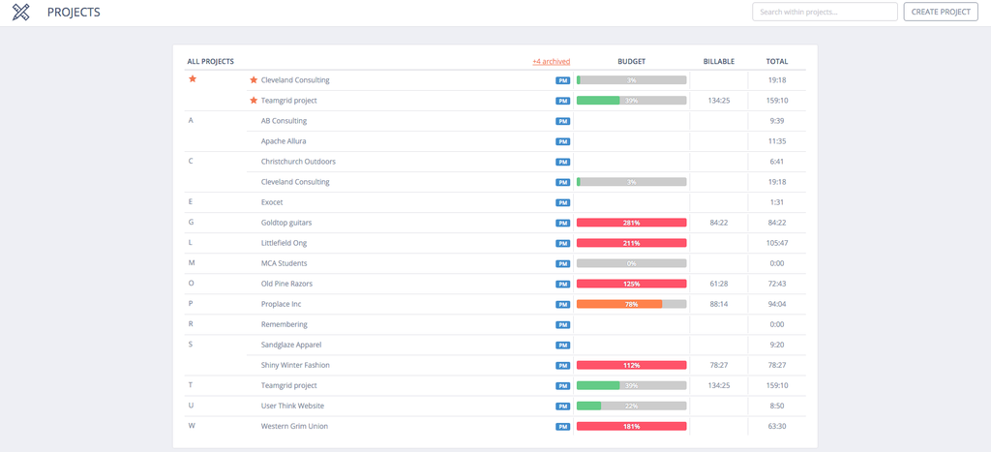Click the 281% budget bar for Goldtop guitars
The width and height of the screenshot is (991, 452).
pyautogui.click(x=631, y=223)
